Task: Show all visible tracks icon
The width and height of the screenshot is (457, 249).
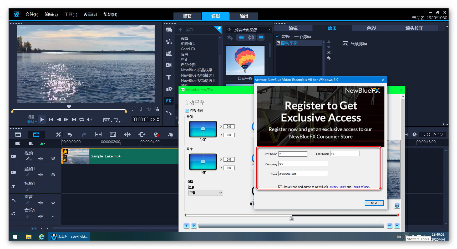Action: 18,144
